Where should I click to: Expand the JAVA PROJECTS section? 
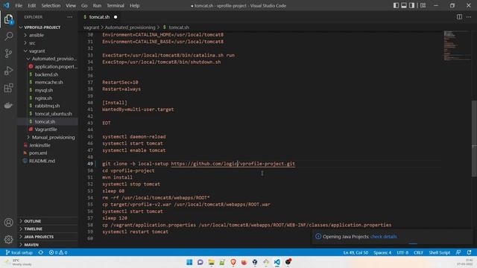(39, 237)
